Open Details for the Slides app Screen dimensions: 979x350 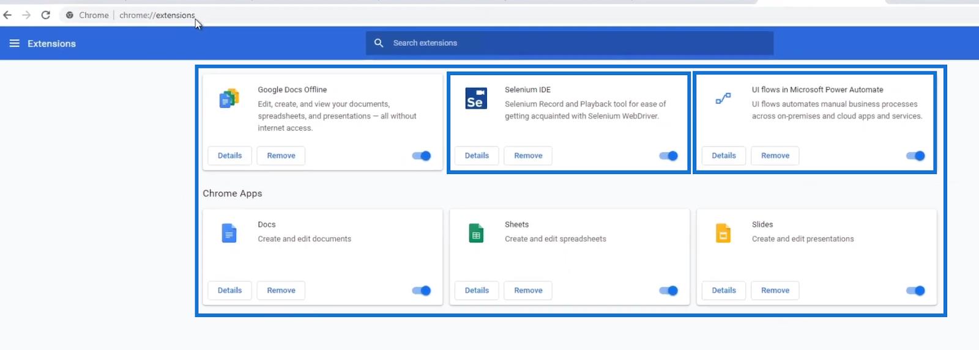pos(724,291)
